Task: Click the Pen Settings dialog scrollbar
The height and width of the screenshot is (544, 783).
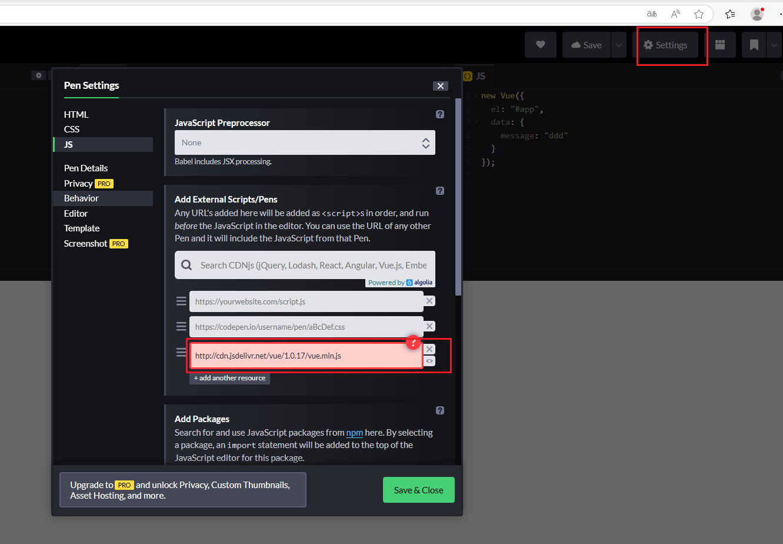Action: tap(458, 197)
